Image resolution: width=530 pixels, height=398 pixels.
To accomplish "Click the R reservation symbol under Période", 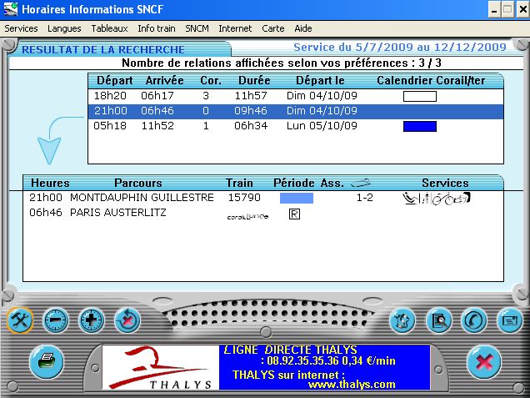I will pyautogui.click(x=293, y=214).
